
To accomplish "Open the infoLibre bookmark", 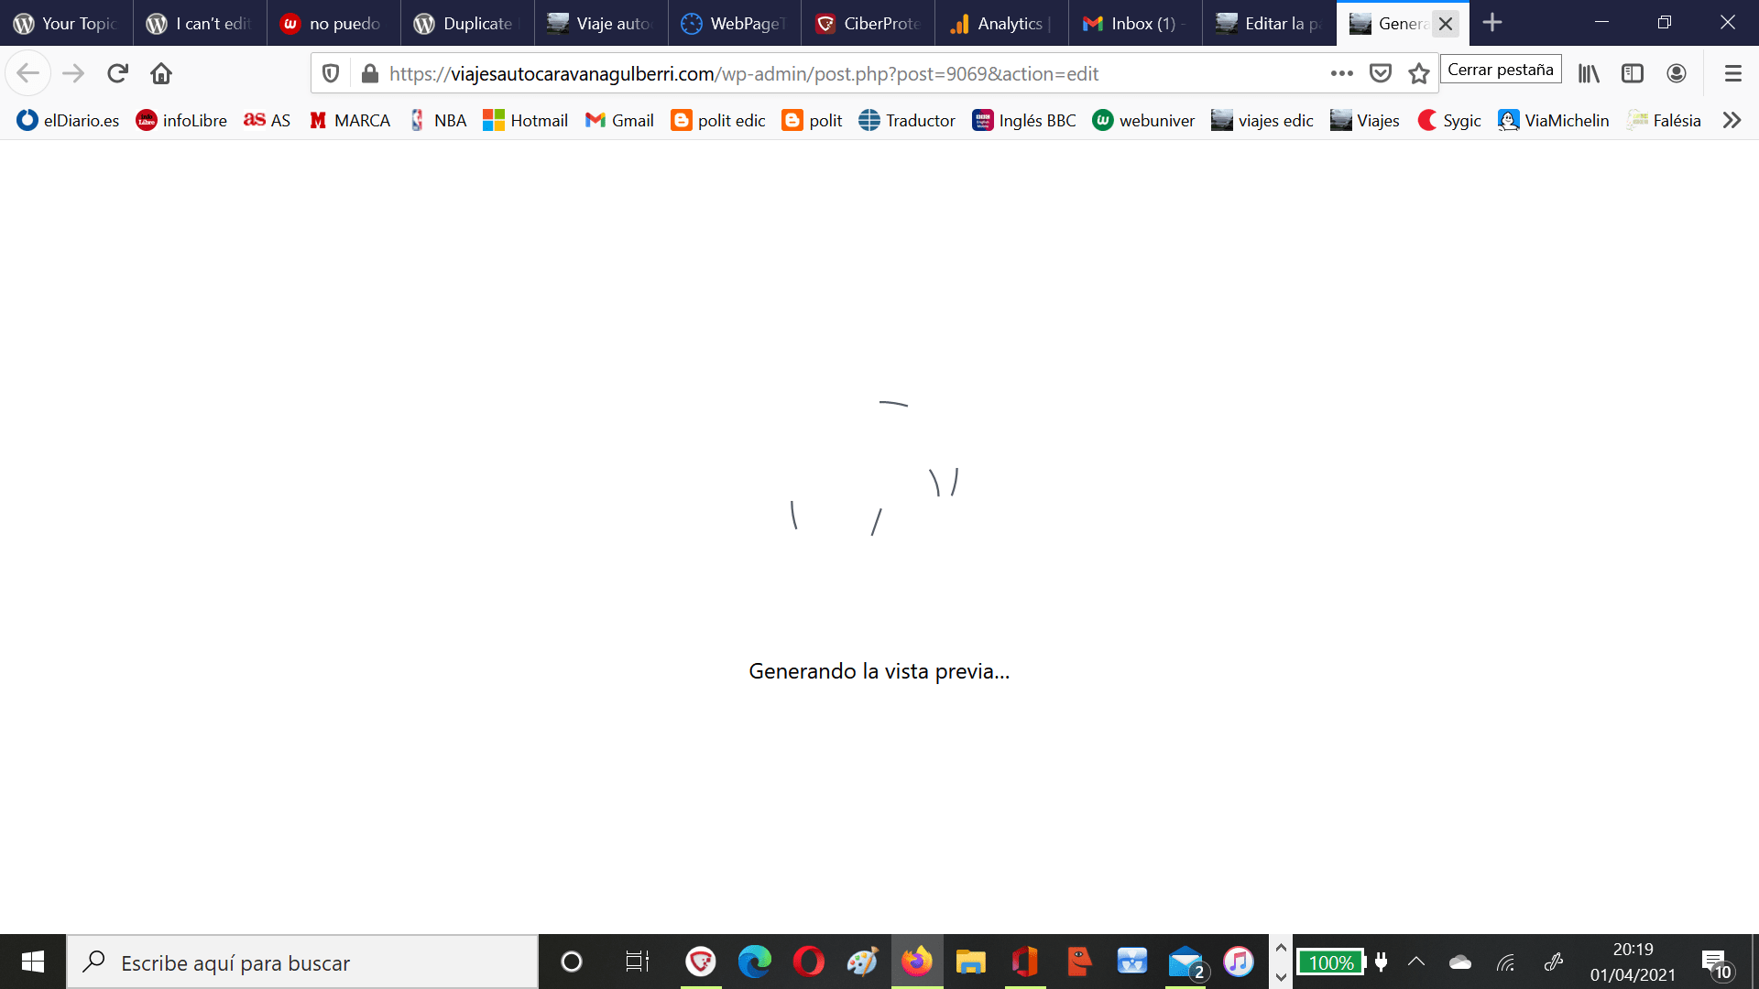I will pyautogui.click(x=181, y=120).
